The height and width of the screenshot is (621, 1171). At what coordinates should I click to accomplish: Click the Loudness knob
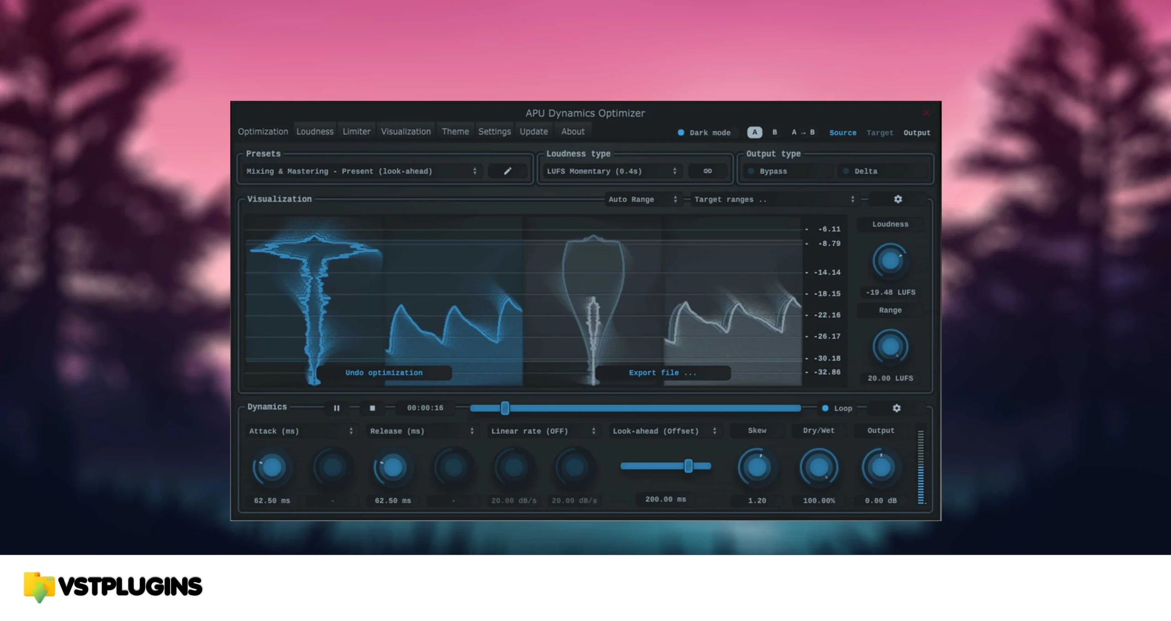point(890,261)
